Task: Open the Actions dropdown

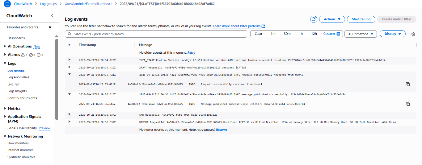Action: pyautogui.click(x=332, y=19)
